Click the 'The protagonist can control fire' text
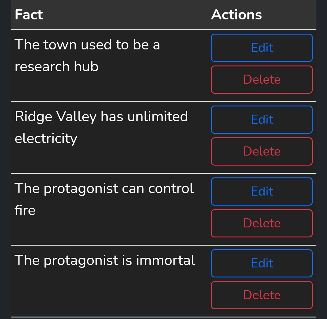This screenshot has width=327, height=319. (104, 199)
